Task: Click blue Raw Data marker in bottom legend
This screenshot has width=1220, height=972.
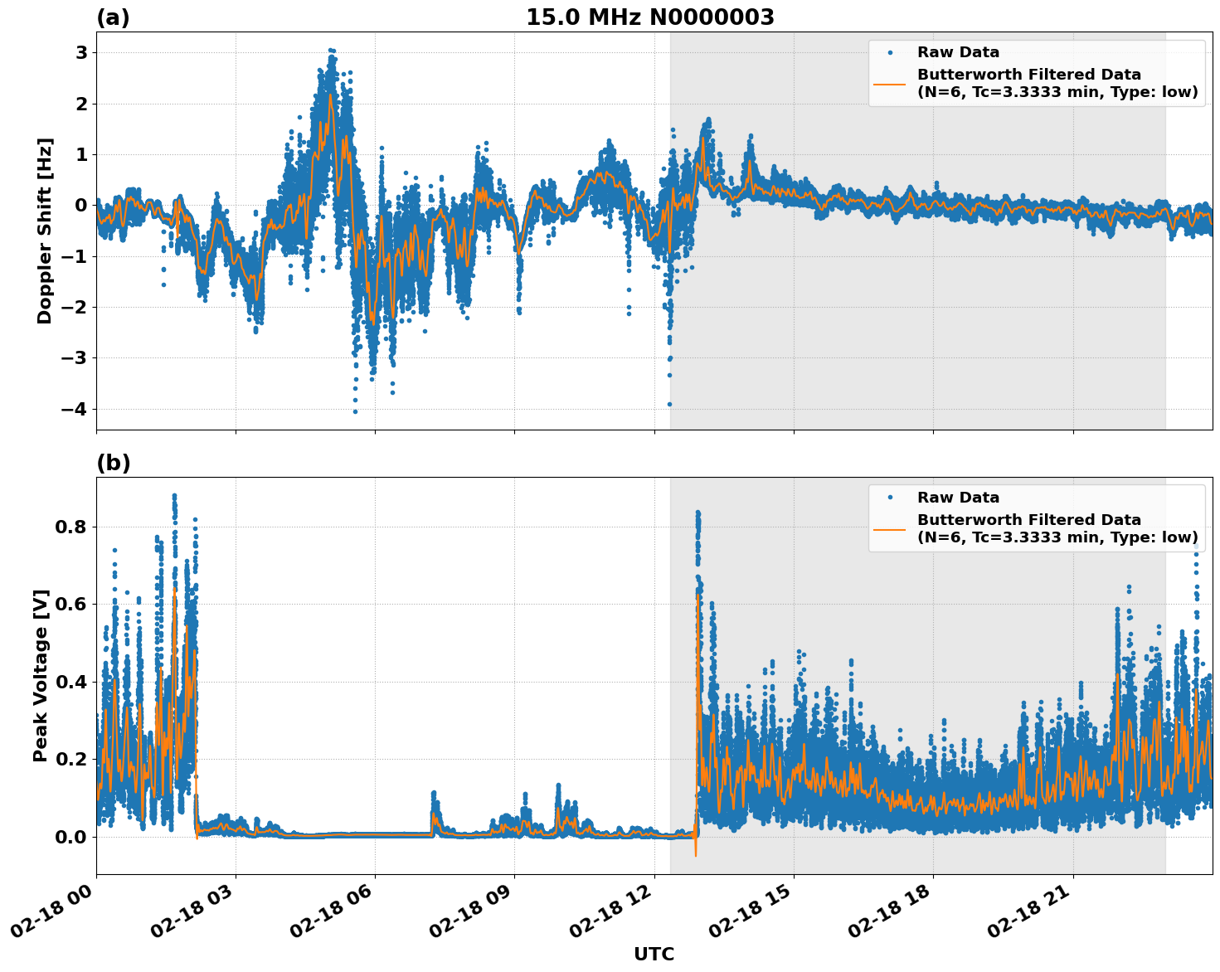Action: tap(889, 498)
